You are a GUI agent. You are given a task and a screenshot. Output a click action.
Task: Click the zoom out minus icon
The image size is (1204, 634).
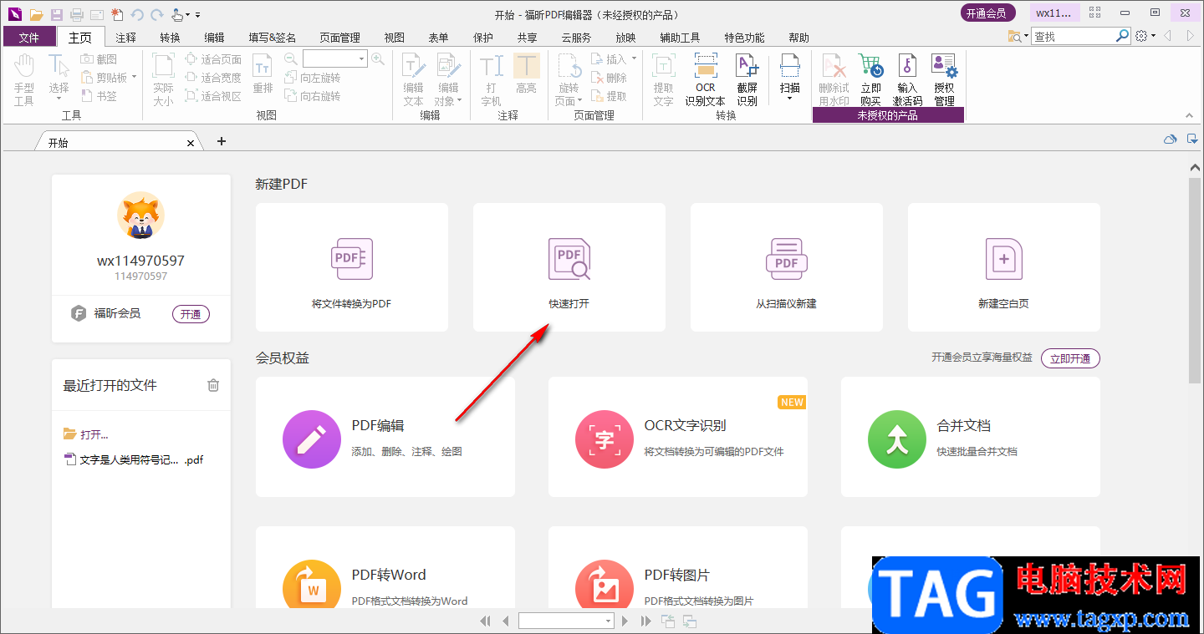(291, 58)
